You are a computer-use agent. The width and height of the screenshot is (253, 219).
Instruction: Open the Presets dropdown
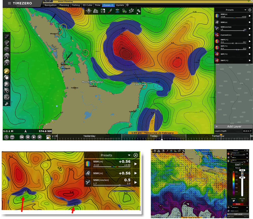[x=245, y=10]
